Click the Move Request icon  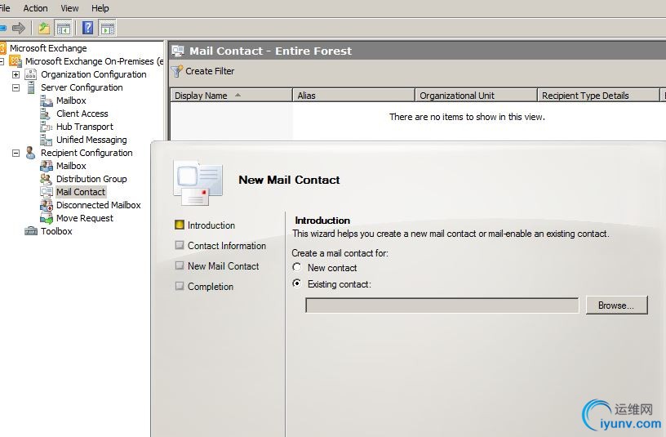point(46,218)
